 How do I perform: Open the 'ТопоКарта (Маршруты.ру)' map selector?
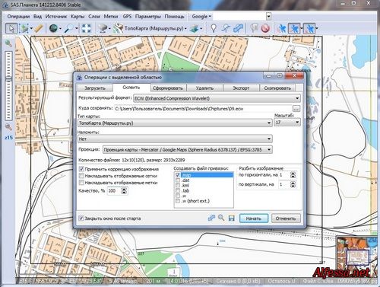coord(150,28)
